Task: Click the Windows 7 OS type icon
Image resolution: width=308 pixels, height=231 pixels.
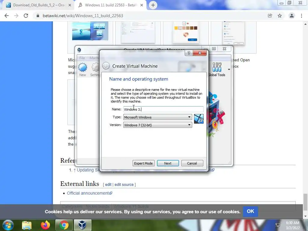Action: pos(199,119)
